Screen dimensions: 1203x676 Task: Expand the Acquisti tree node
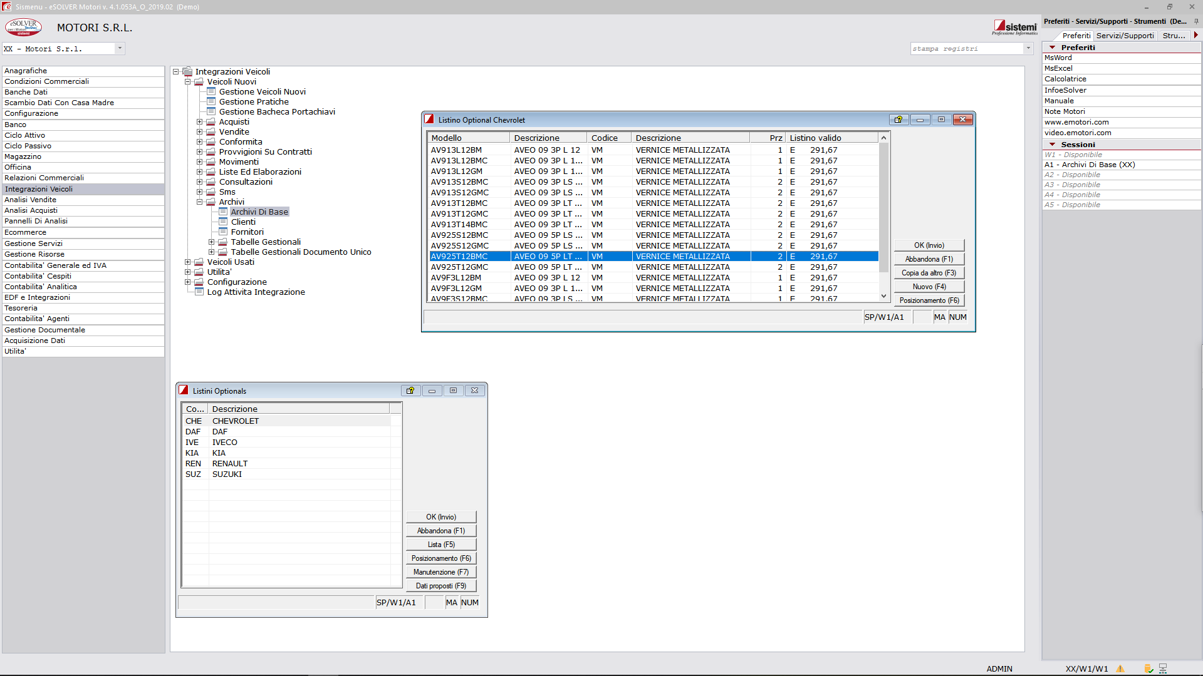[199, 121]
